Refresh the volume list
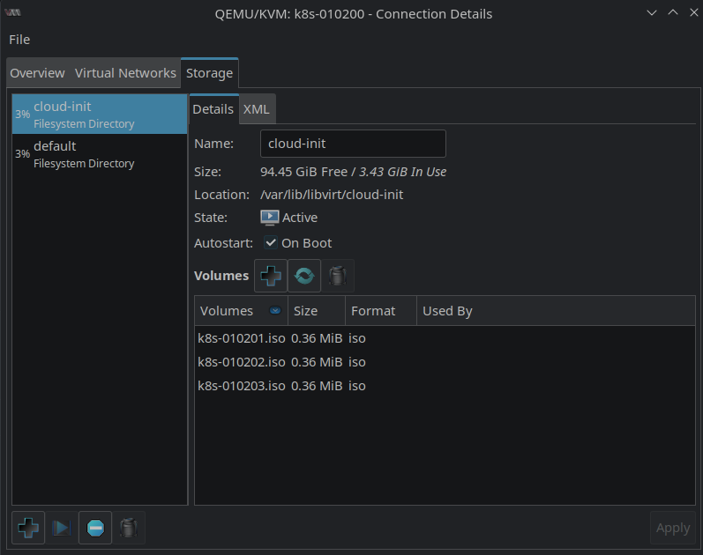The image size is (703, 555). (304, 276)
